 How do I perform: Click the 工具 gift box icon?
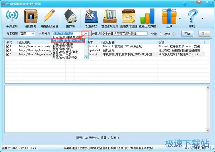169,18
